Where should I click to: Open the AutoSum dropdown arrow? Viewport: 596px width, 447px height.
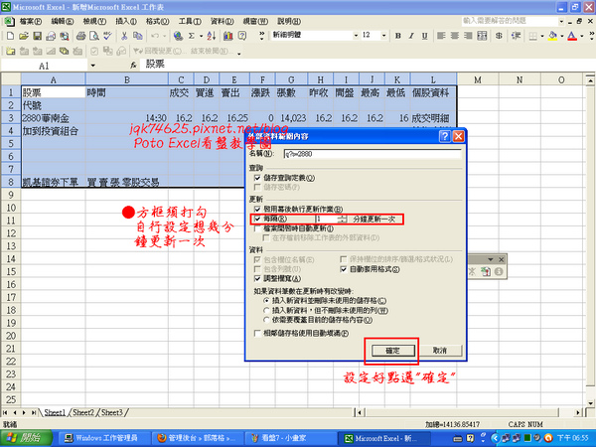click(x=201, y=36)
